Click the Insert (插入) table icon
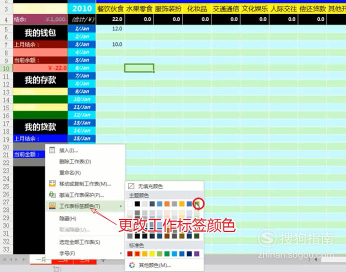Screen dimensions: 346x272 coord(52,150)
